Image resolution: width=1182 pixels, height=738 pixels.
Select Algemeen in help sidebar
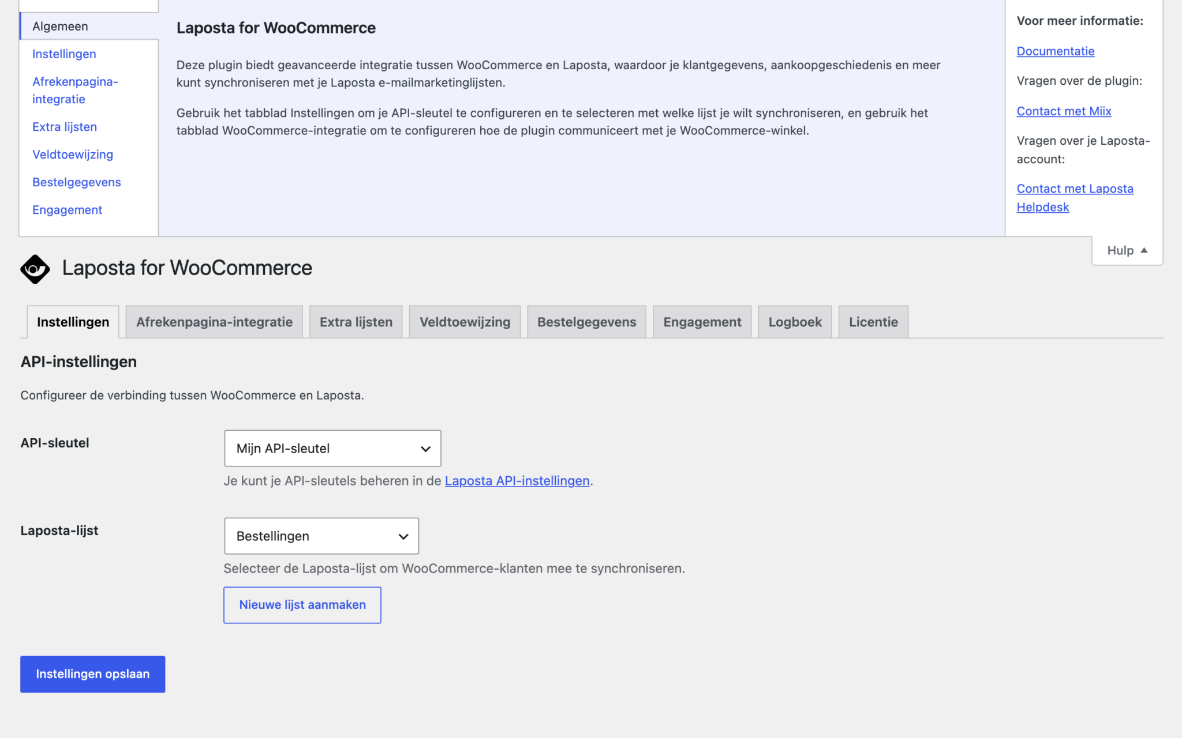pos(89,26)
